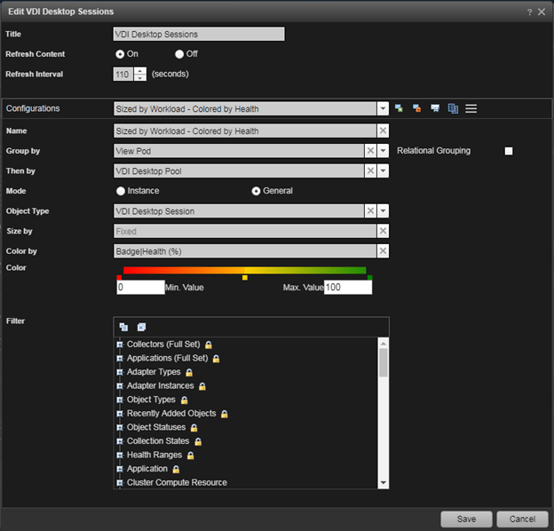The width and height of the screenshot is (554, 531).
Task: Click the delete configuration icon with orange minus
Action: 417,108
